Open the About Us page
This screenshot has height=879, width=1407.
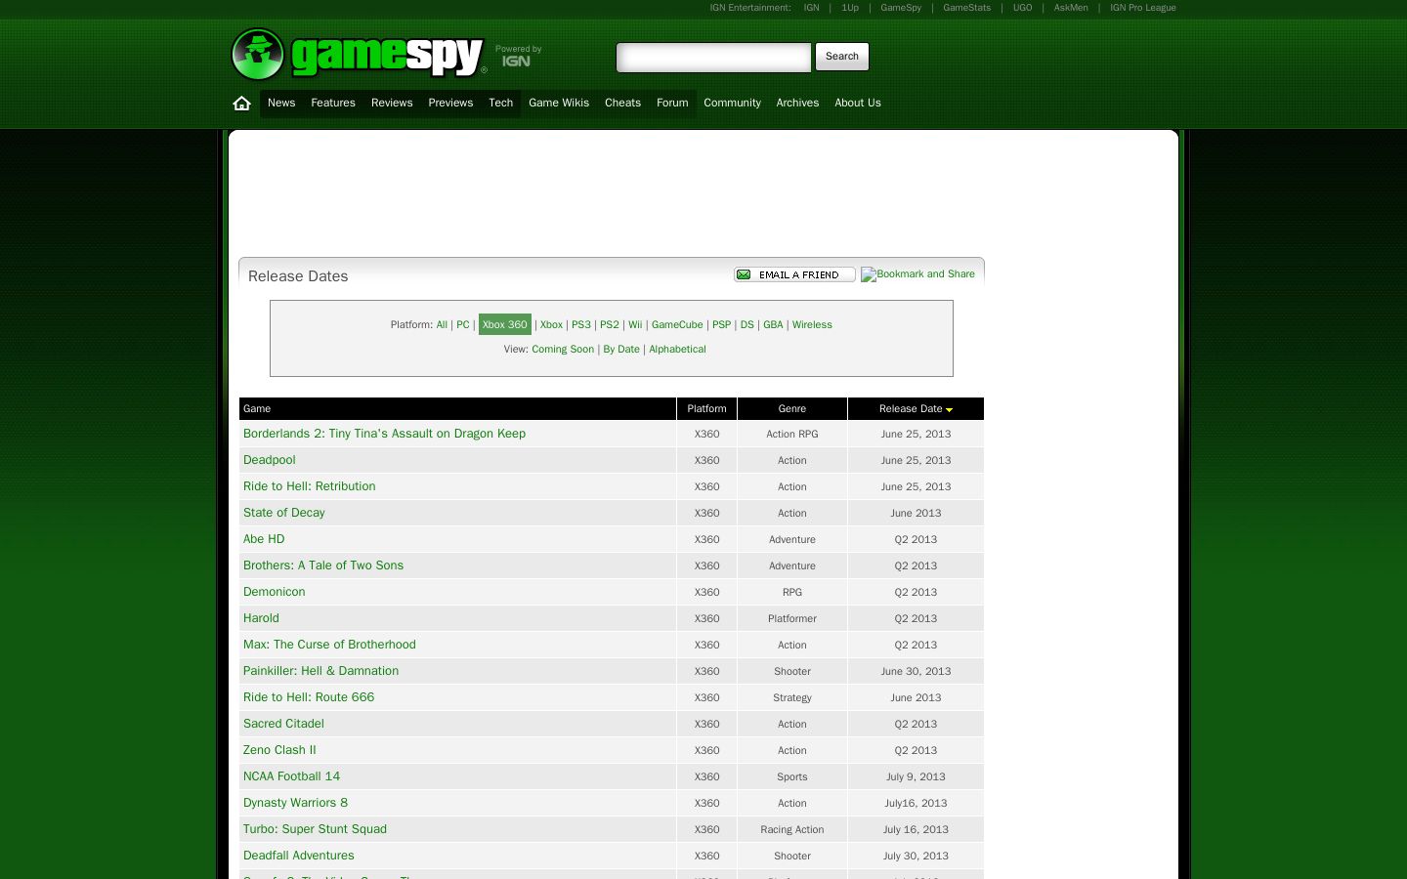coord(858,104)
